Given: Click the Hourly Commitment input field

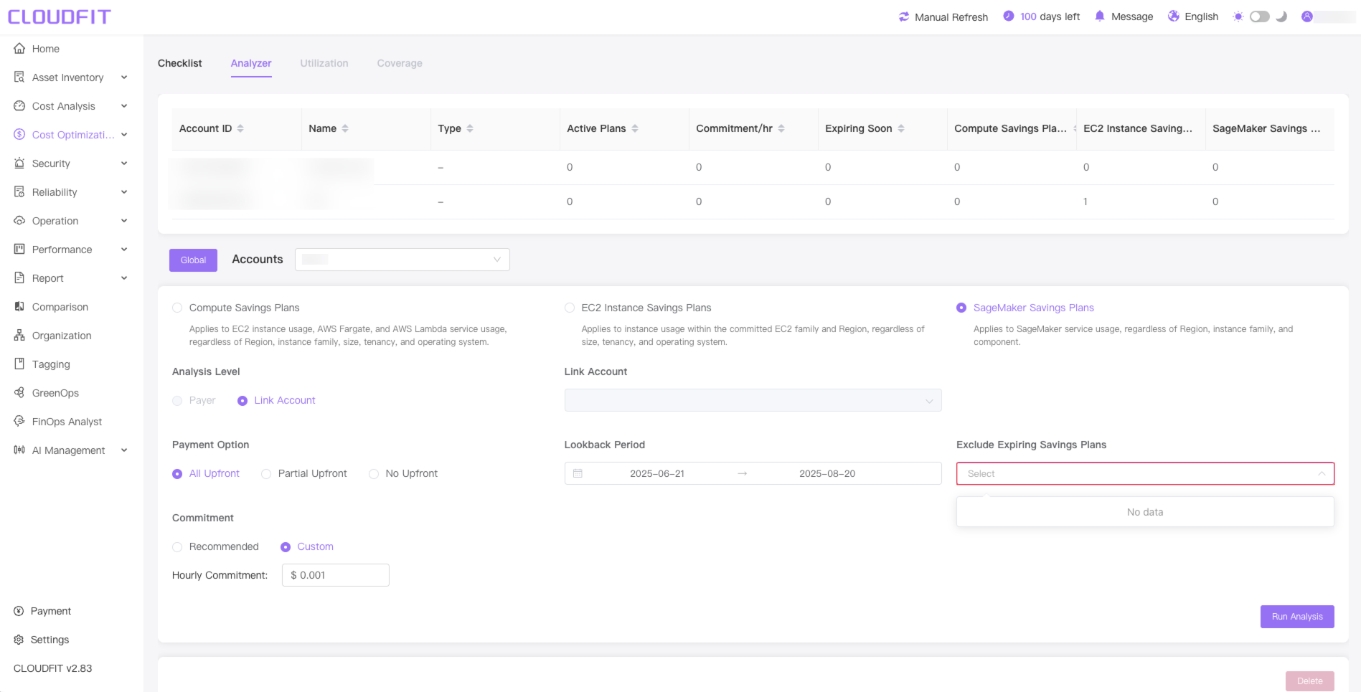Looking at the screenshot, I should [336, 575].
